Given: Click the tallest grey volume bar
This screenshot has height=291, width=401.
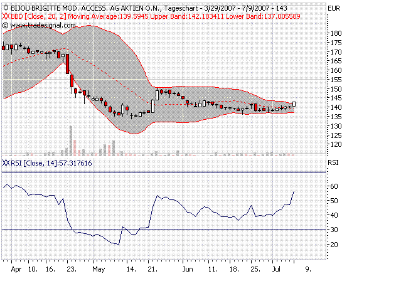Looking at the screenshot, I should click(x=71, y=141).
